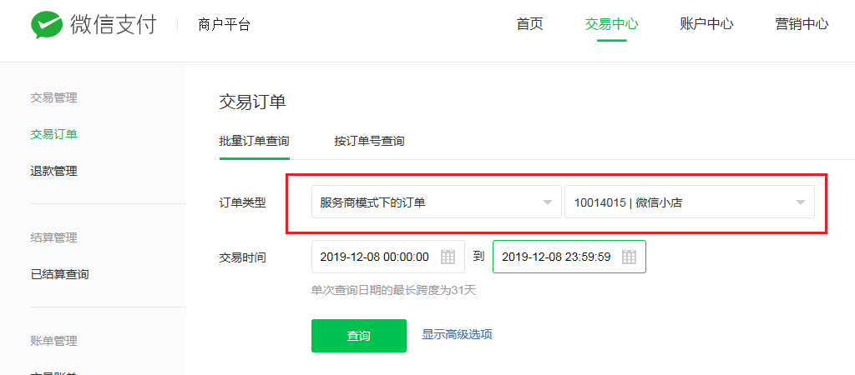Click the WeChat Pay logo icon
The image size is (855, 375).
click(47, 25)
